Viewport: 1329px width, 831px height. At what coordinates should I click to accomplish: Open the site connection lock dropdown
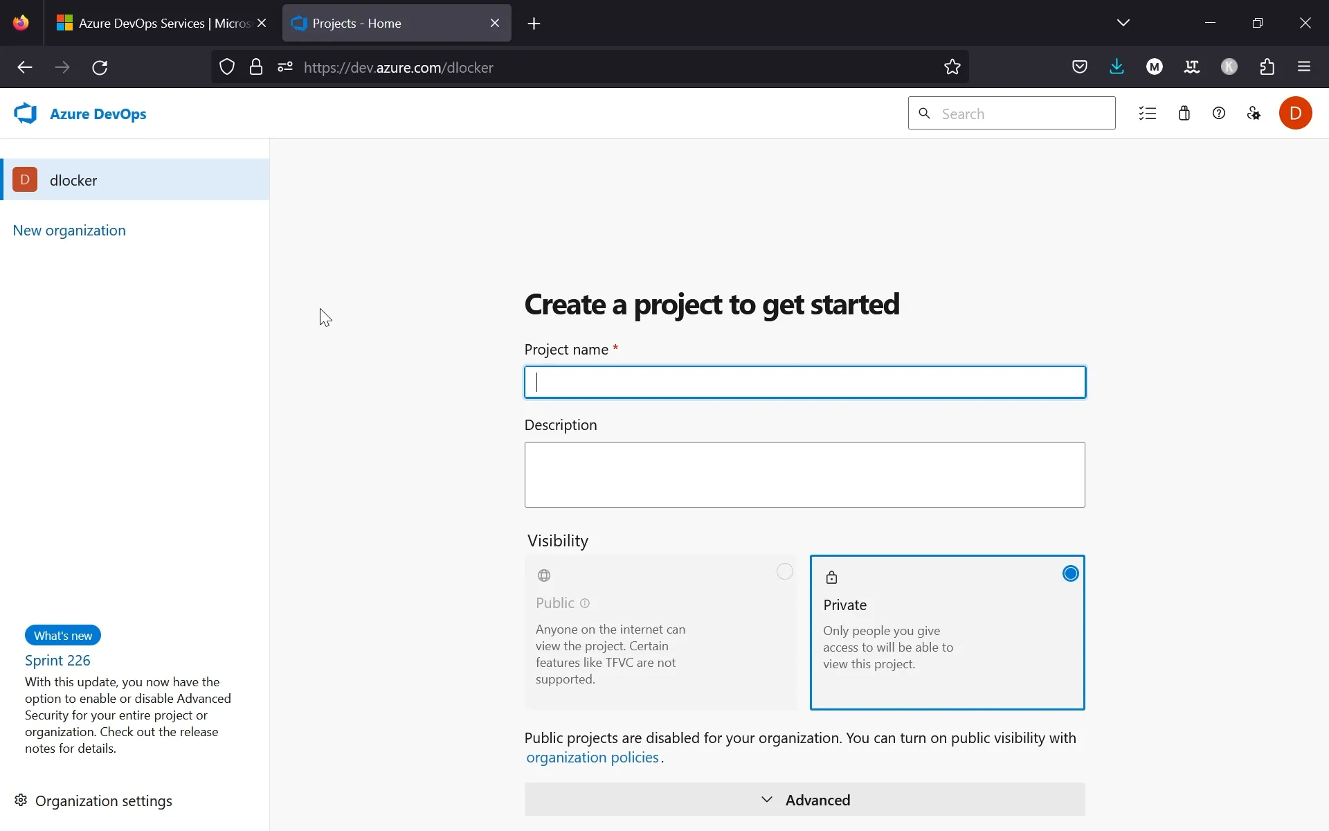tap(256, 66)
